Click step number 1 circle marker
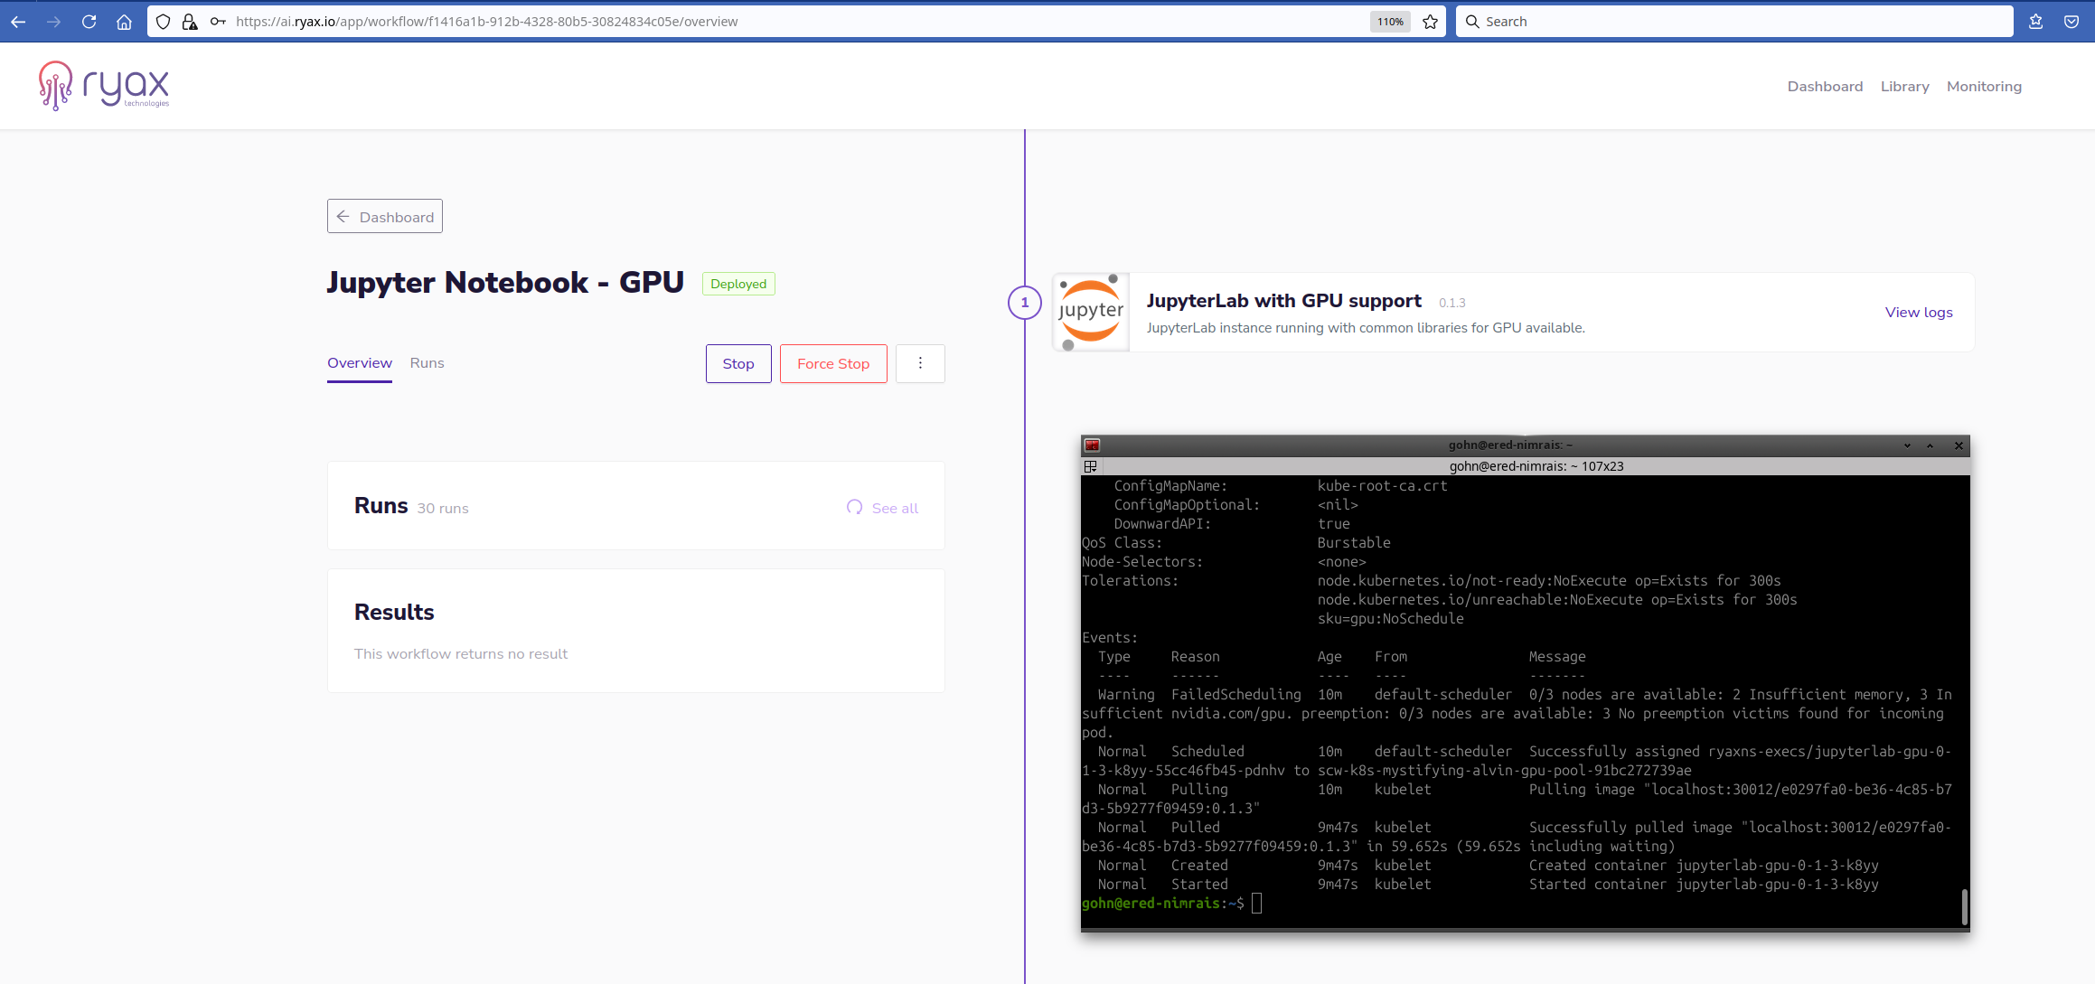The width and height of the screenshot is (2095, 984). point(1024,303)
